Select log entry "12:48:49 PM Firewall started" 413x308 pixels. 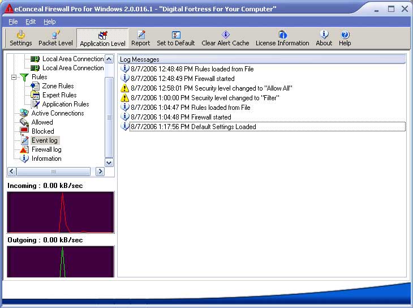183,79
